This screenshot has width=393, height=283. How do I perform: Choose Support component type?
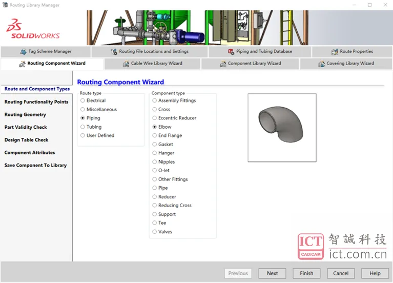(154, 214)
